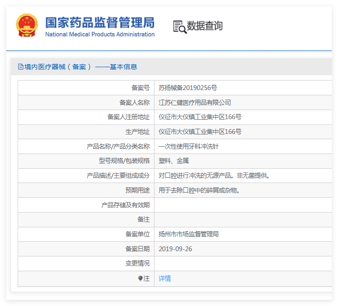Click the 备案人注册地址 address value
338x306 pixels.
coord(200,117)
